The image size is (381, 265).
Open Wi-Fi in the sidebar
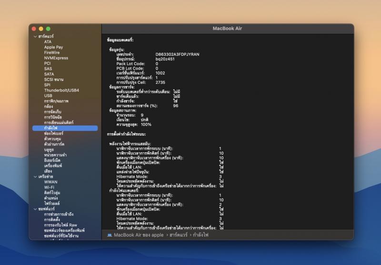click(49, 187)
